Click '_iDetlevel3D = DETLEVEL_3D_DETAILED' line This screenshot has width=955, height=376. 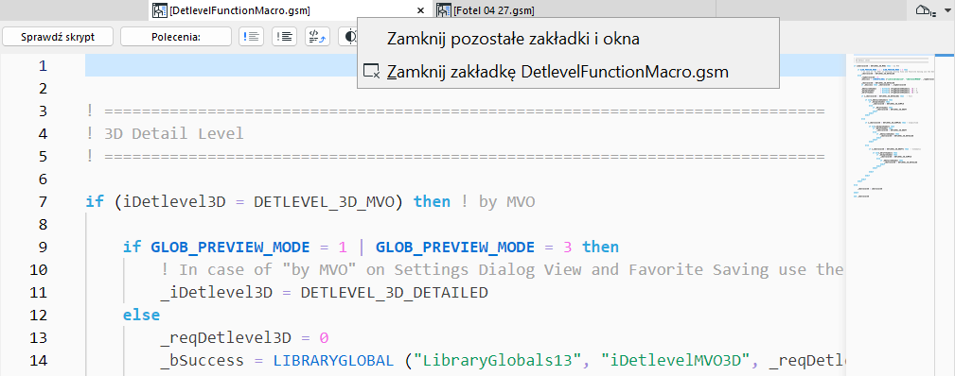coord(325,293)
